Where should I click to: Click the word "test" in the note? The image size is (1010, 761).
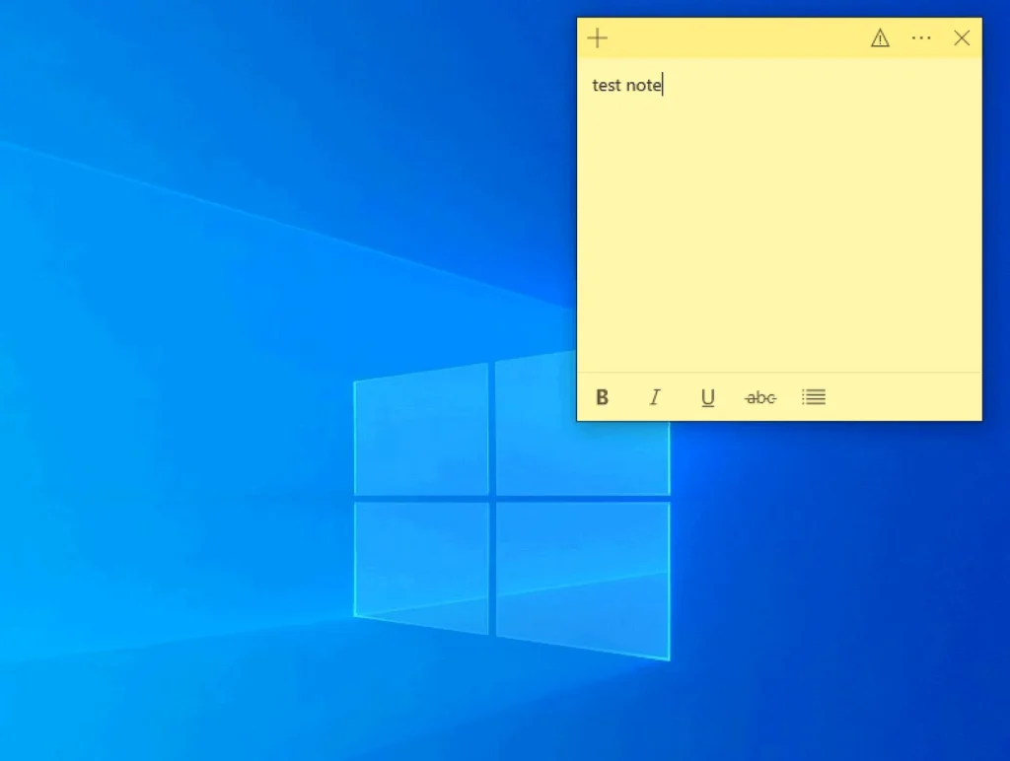606,86
